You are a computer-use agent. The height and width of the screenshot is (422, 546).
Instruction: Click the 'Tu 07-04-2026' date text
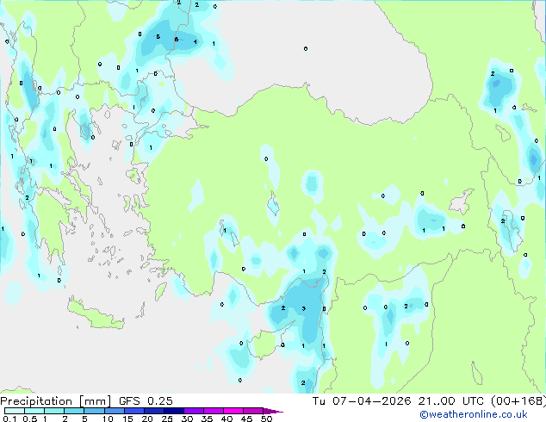coord(362,401)
